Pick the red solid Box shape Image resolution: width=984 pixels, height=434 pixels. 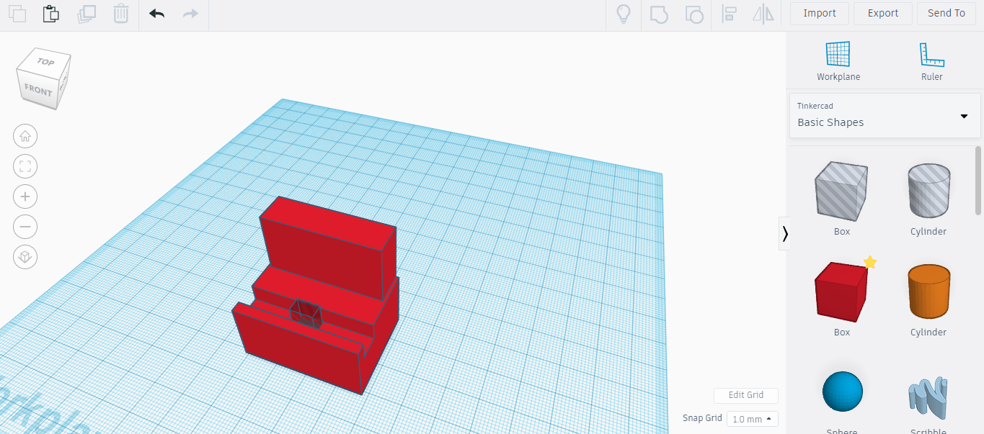click(841, 292)
